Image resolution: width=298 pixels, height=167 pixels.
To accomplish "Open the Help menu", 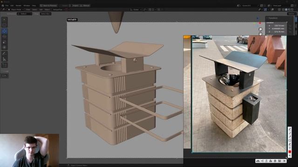I will point(34,6).
